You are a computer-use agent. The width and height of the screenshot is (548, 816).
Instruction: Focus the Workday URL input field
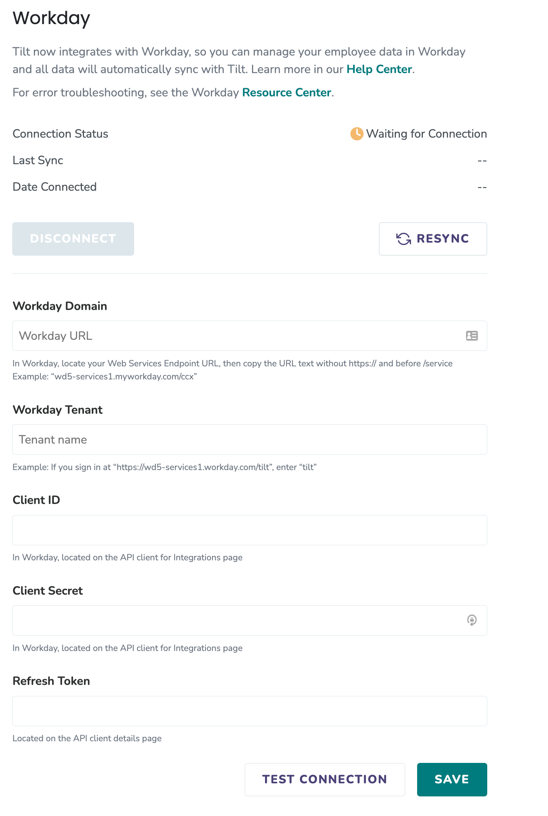click(x=250, y=336)
